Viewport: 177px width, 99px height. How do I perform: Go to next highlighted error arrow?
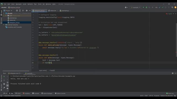point(176,14)
